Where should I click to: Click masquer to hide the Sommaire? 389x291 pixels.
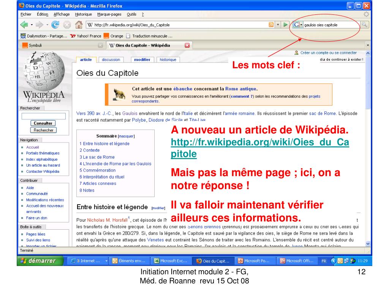coord(126,136)
